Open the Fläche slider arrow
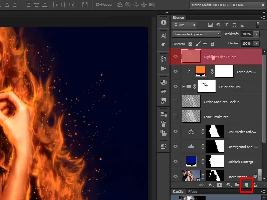 click(x=256, y=44)
